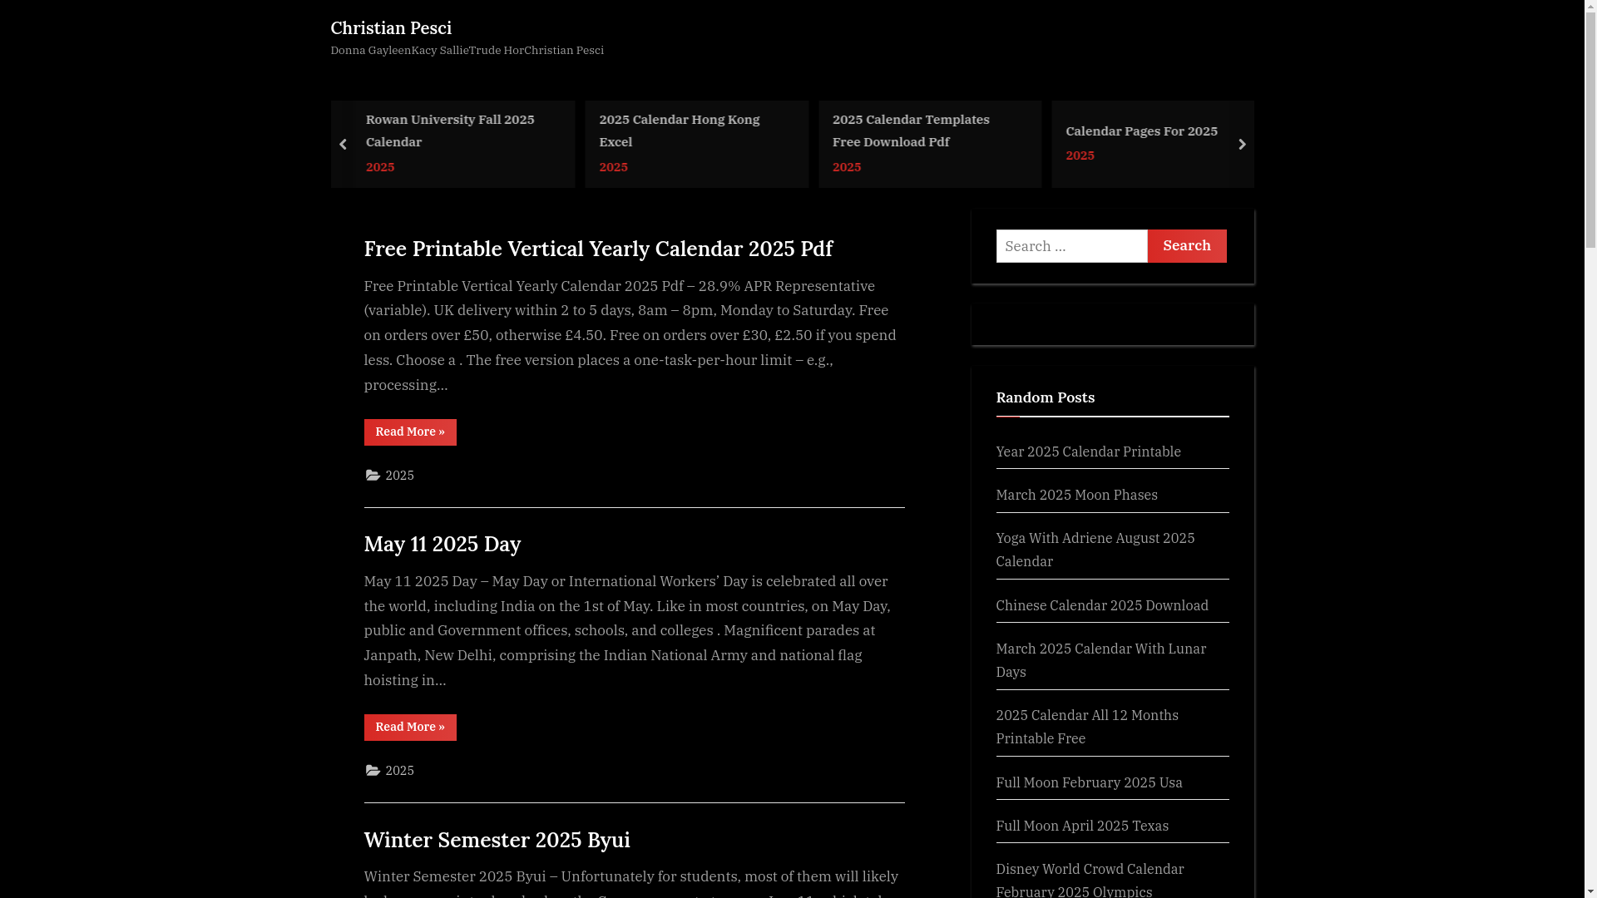The image size is (1597, 898).
Task: Open May 11 2025 Day post title
Action: pos(443,544)
